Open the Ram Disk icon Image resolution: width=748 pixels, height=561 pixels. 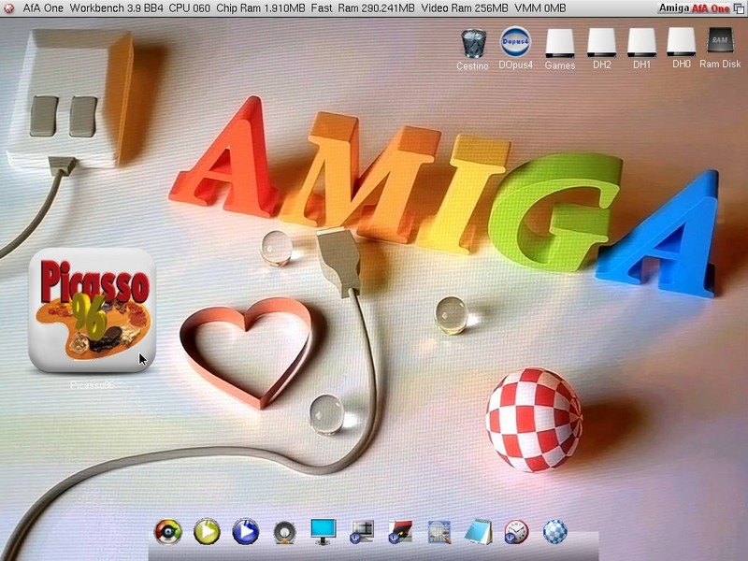click(720, 43)
